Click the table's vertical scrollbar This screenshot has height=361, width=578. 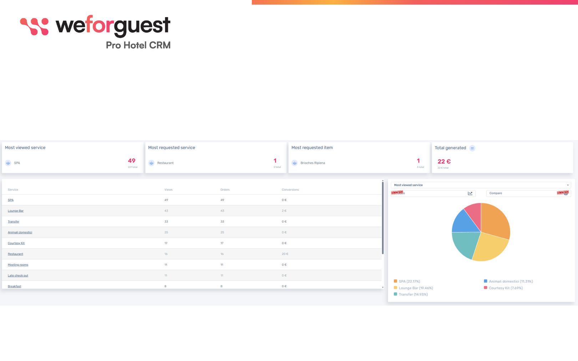(382, 218)
